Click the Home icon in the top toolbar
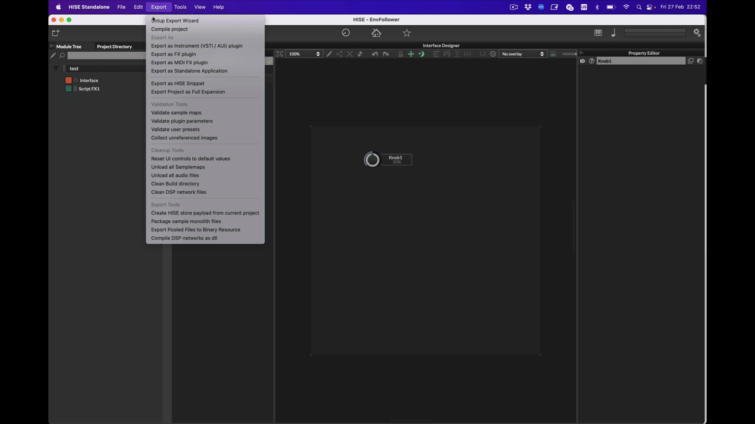 pyautogui.click(x=376, y=33)
